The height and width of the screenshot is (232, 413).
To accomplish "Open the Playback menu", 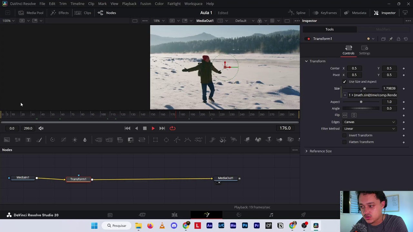I will click(129, 4).
